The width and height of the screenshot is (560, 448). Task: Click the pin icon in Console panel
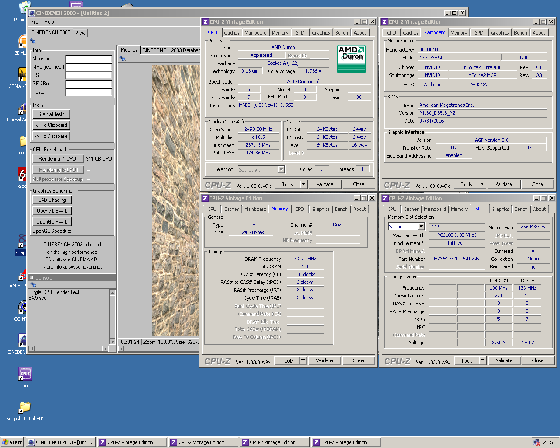(33, 285)
